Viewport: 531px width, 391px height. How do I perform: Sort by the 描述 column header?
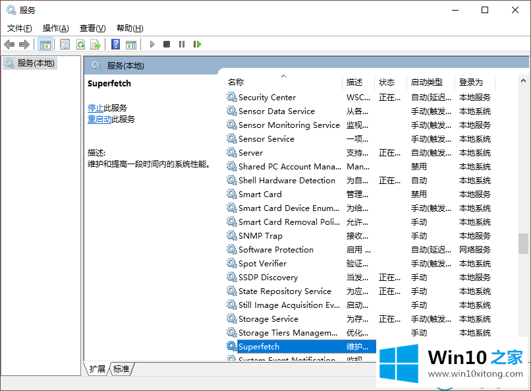pyautogui.click(x=358, y=82)
